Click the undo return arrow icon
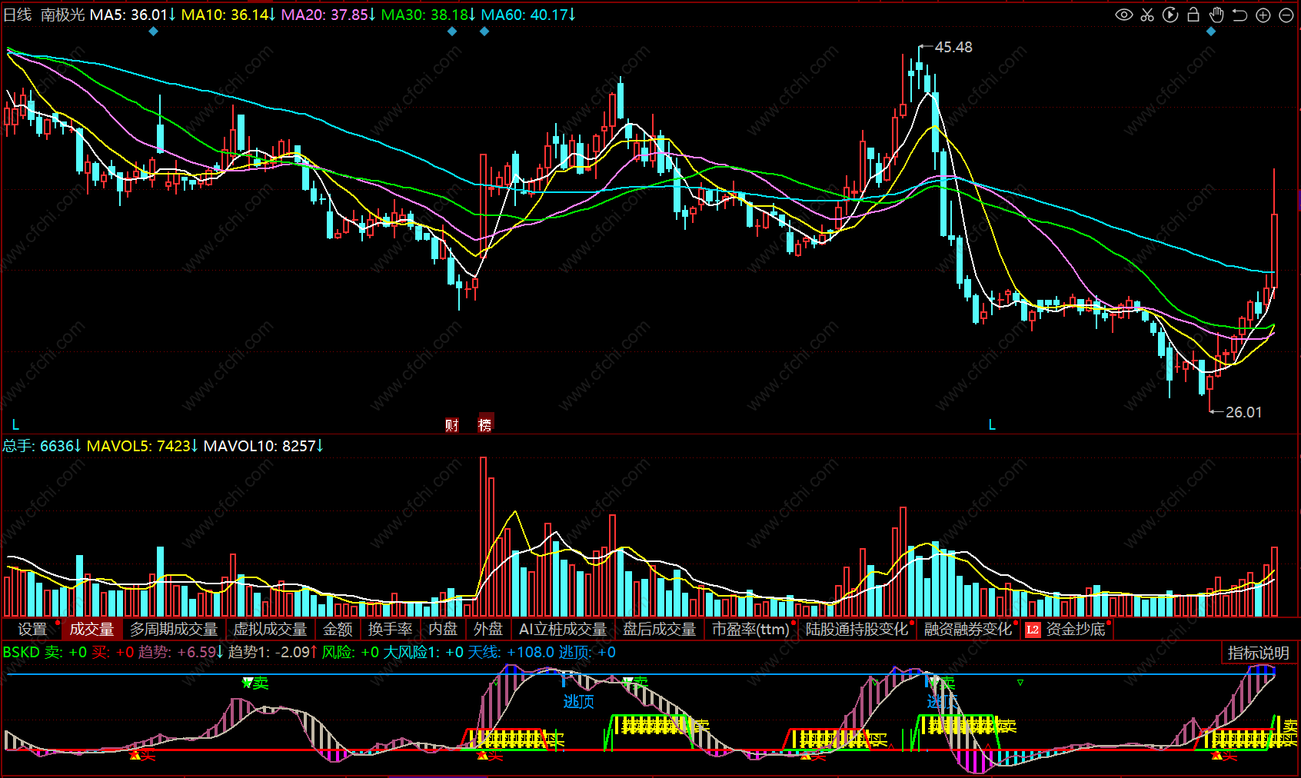 (x=1239, y=15)
